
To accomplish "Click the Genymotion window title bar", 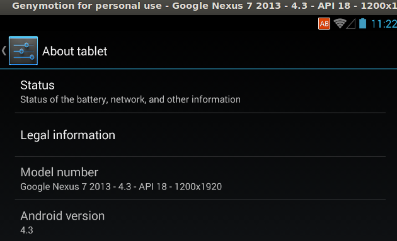I will coord(198,7).
